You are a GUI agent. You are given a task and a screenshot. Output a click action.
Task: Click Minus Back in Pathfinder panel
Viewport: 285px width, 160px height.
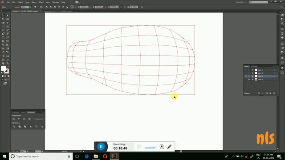point(42,126)
